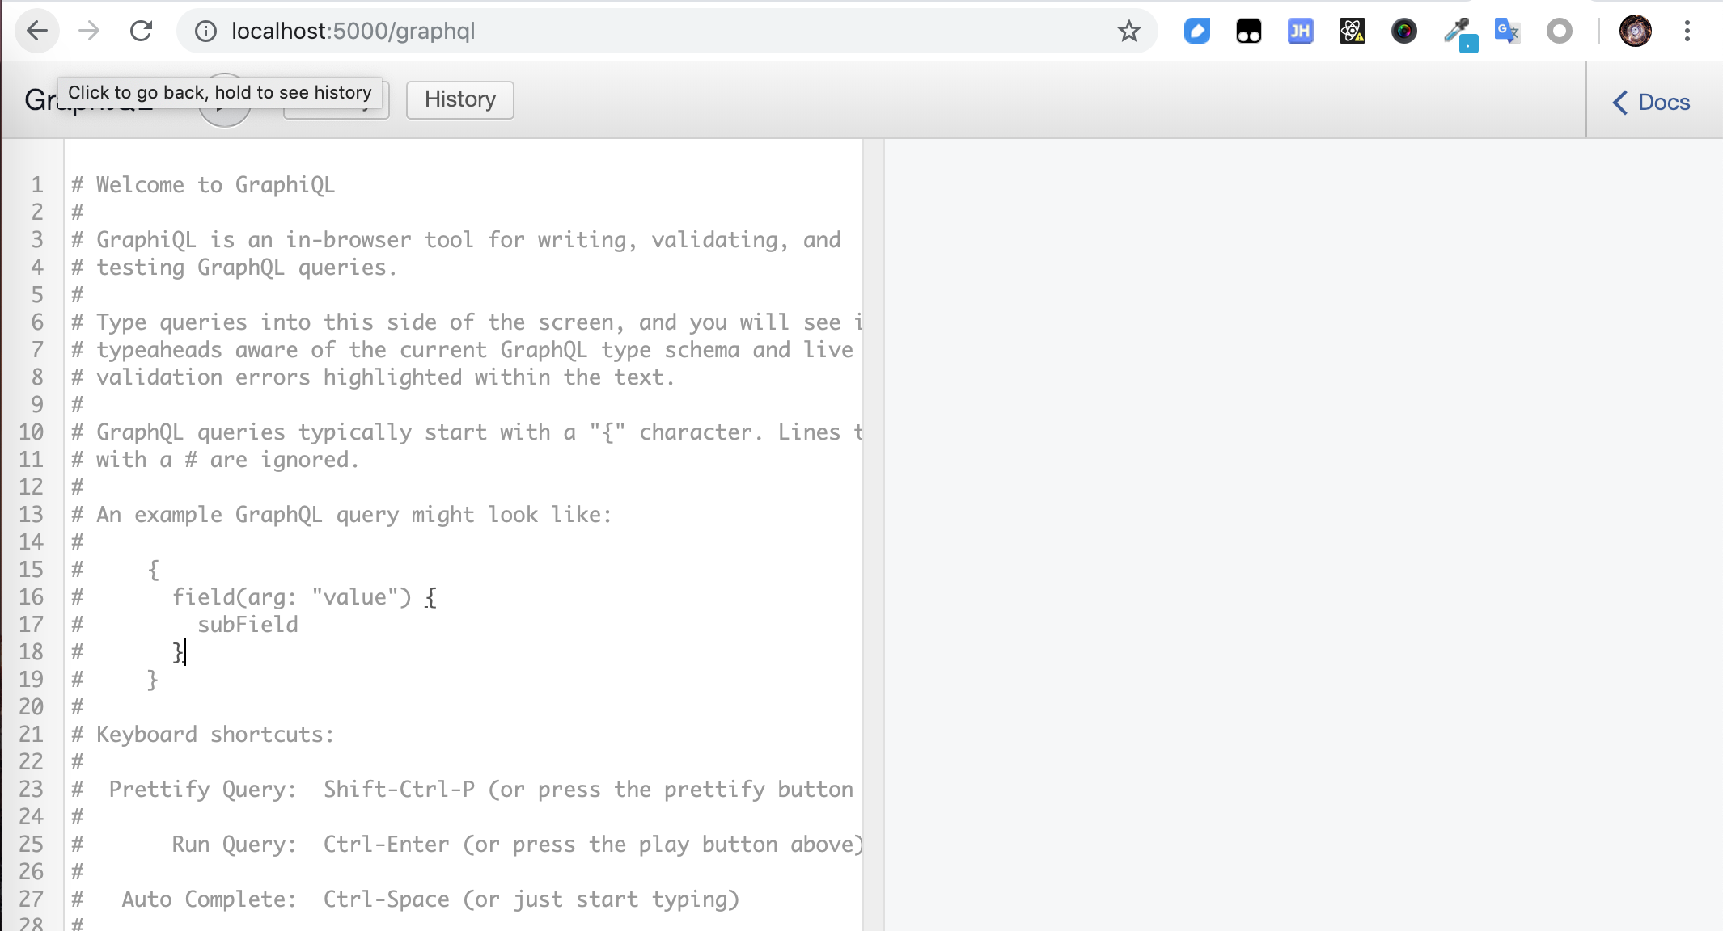This screenshot has height=931, width=1723.
Task: Click the 'subField' text on line 17
Action: [248, 625]
